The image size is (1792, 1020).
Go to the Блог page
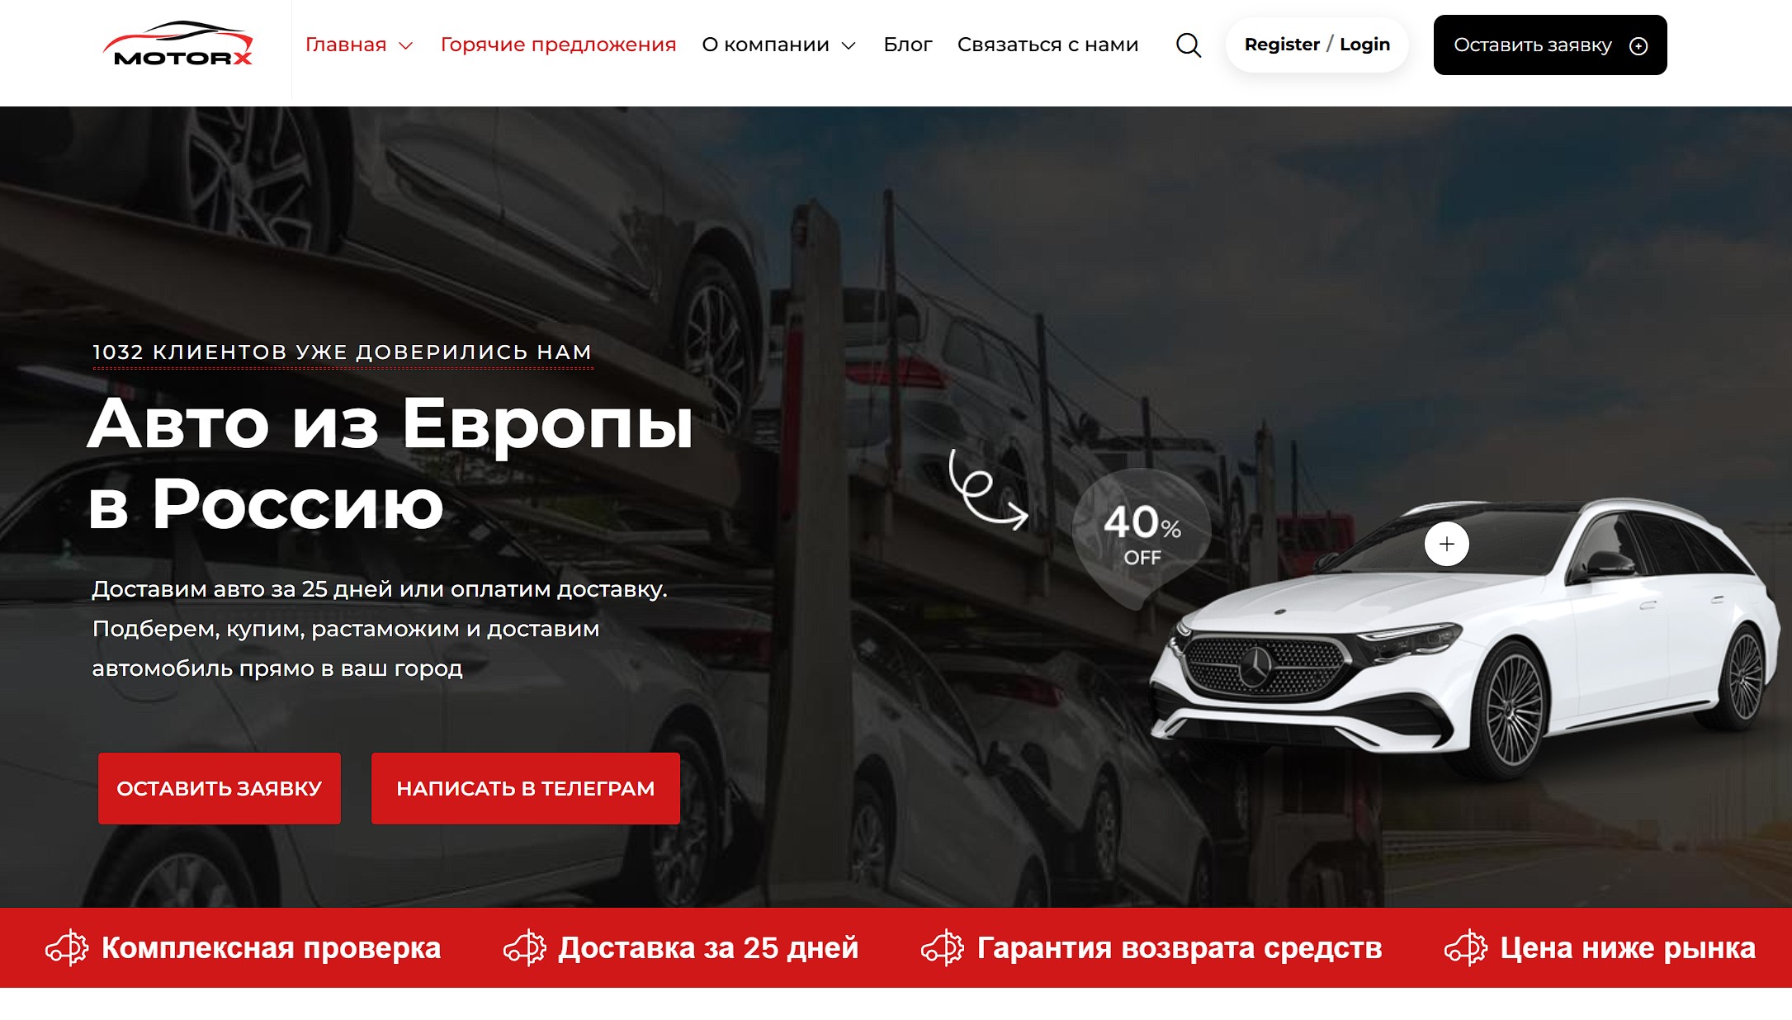(x=907, y=45)
